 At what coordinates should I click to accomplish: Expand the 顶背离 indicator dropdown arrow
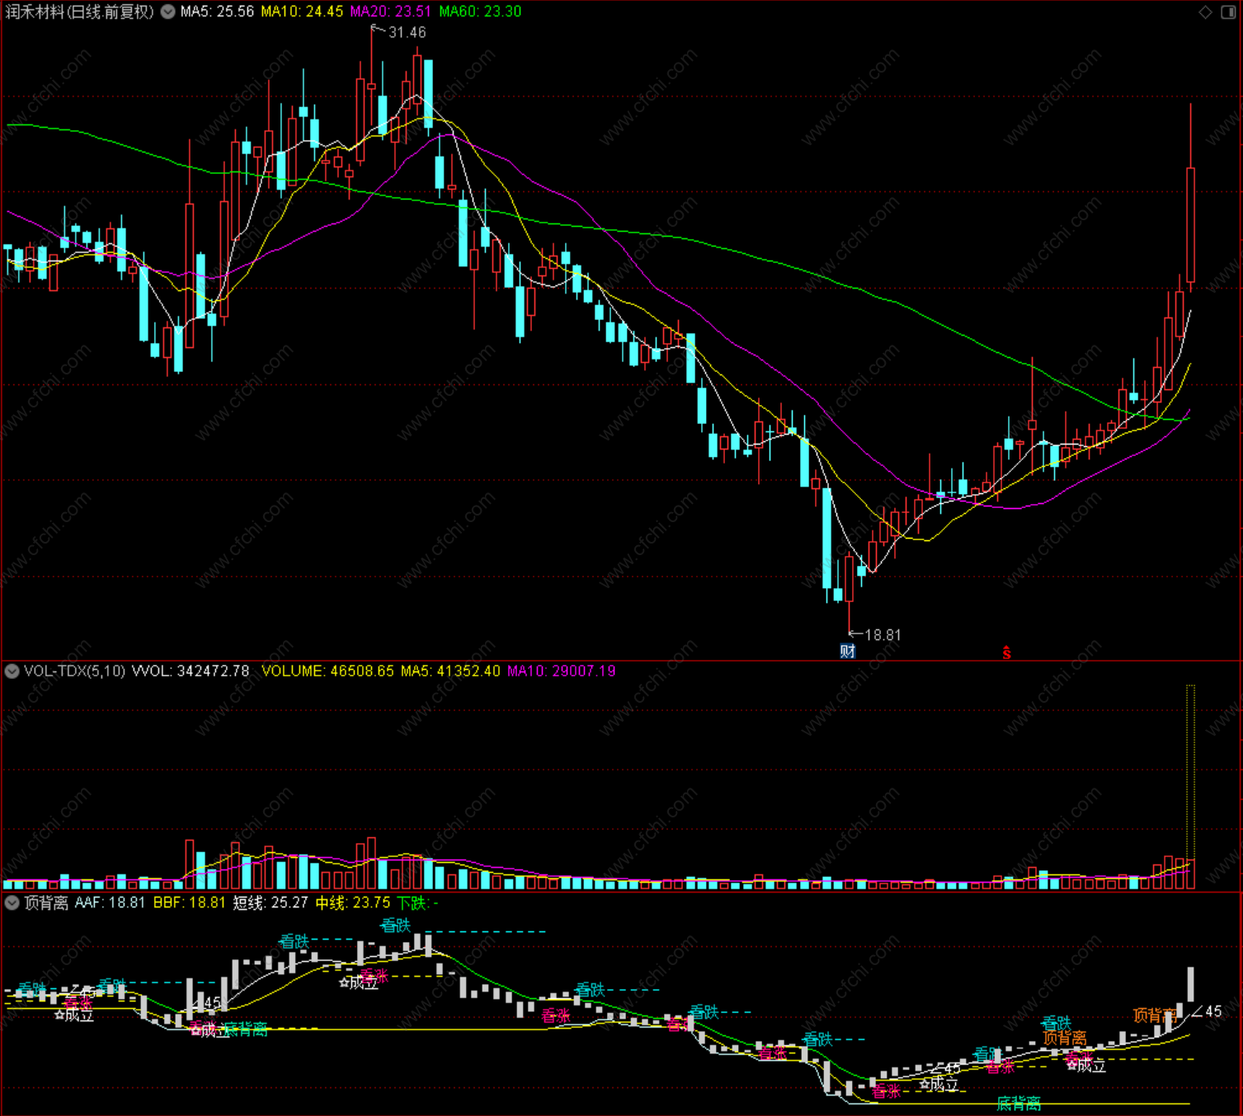point(12,903)
